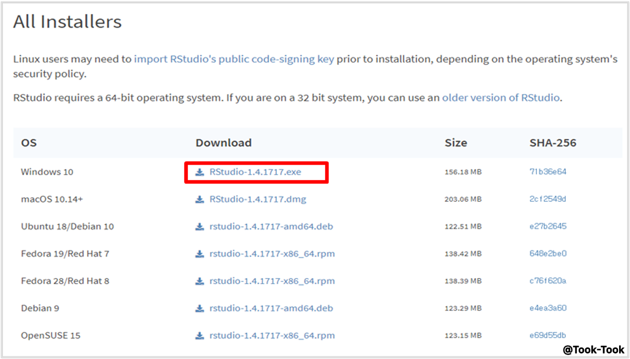Click the download icon in the Fedora 28/Red Hat 8 row
This screenshot has height=359, width=630.
coord(199,281)
